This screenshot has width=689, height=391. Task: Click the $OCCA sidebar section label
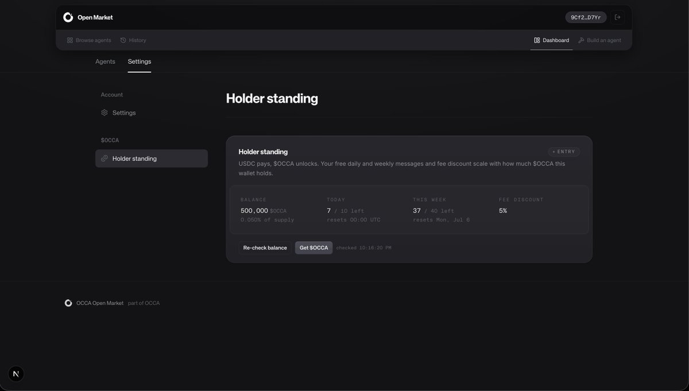pos(110,140)
